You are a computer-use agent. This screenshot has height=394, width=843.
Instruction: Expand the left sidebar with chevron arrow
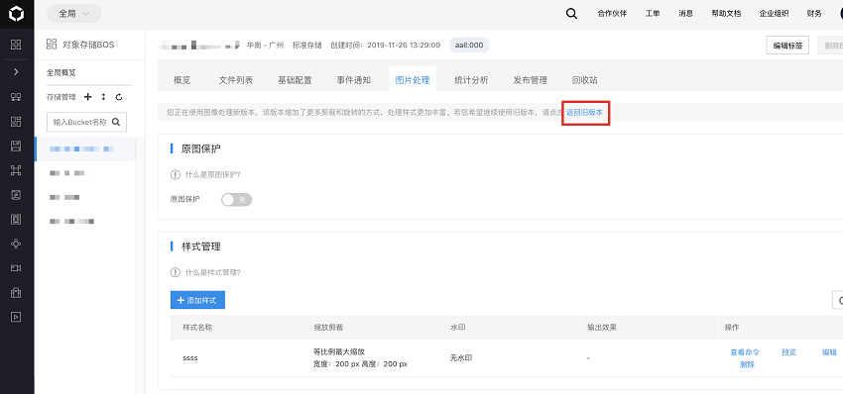tap(16, 71)
